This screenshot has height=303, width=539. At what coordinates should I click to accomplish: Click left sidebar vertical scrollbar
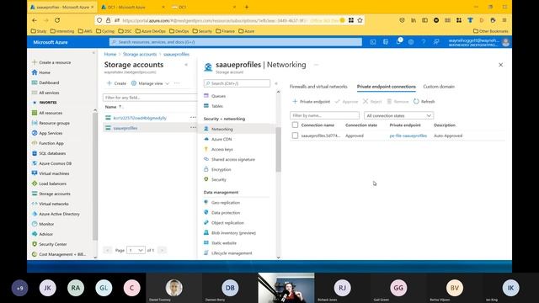coord(95,176)
